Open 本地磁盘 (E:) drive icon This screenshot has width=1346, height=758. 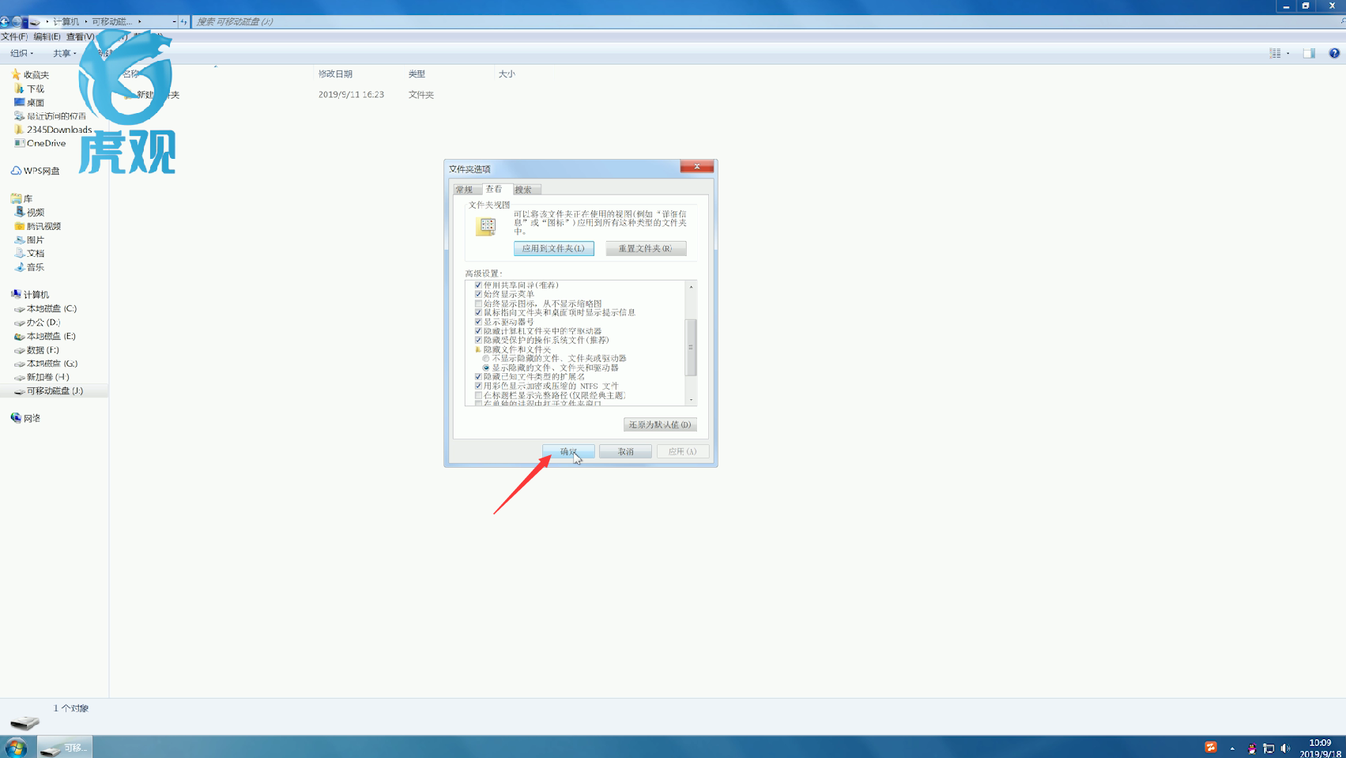click(19, 336)
